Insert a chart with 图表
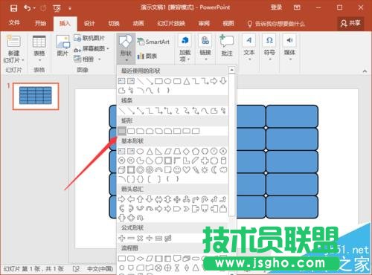This screenshot has height=275, width=372. click(147, 56)
